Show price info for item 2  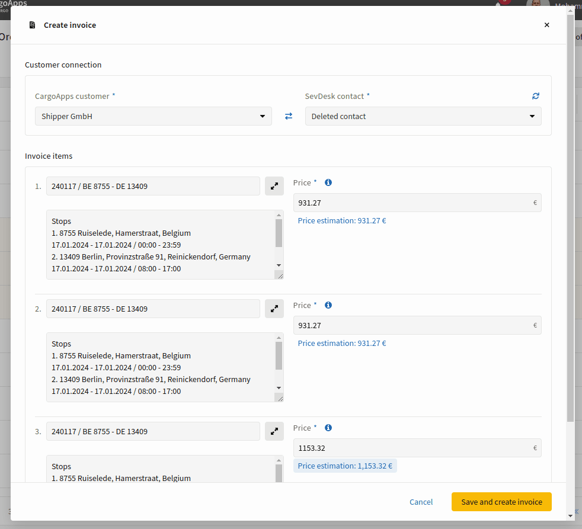328,305
